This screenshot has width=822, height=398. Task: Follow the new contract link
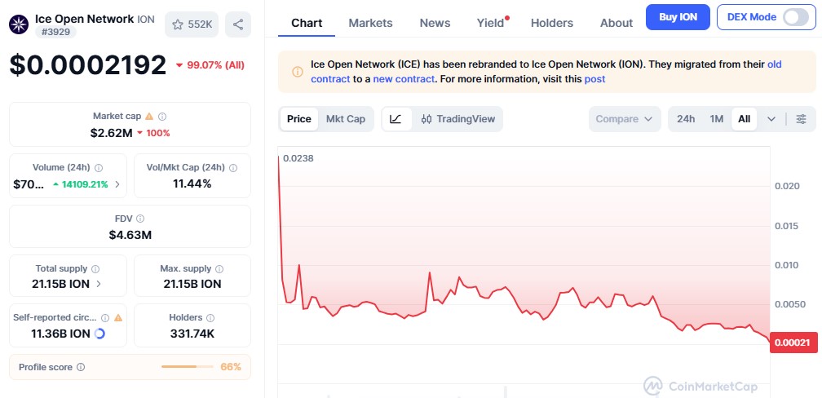click(x=404, y=79)
